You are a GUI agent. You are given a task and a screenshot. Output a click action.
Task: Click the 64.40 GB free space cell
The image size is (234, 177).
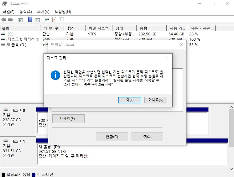coord(176,34)
